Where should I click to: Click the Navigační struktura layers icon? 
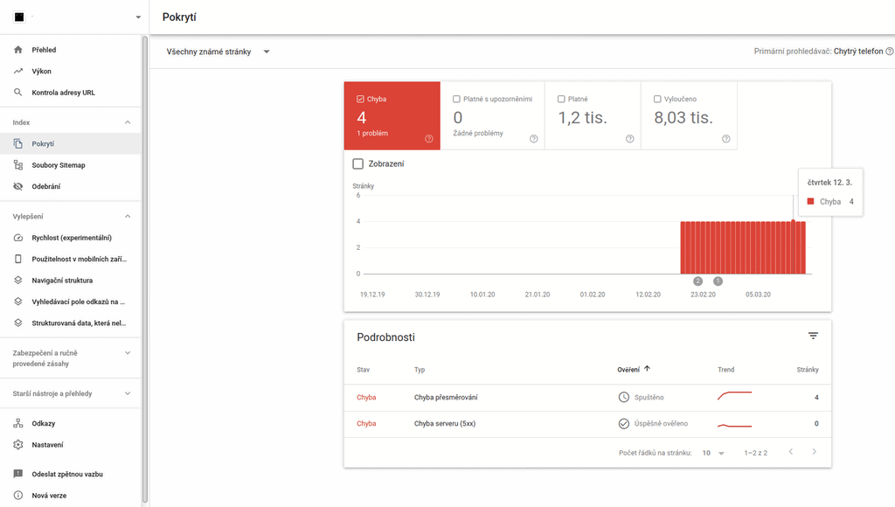click(x=18, y=281)
